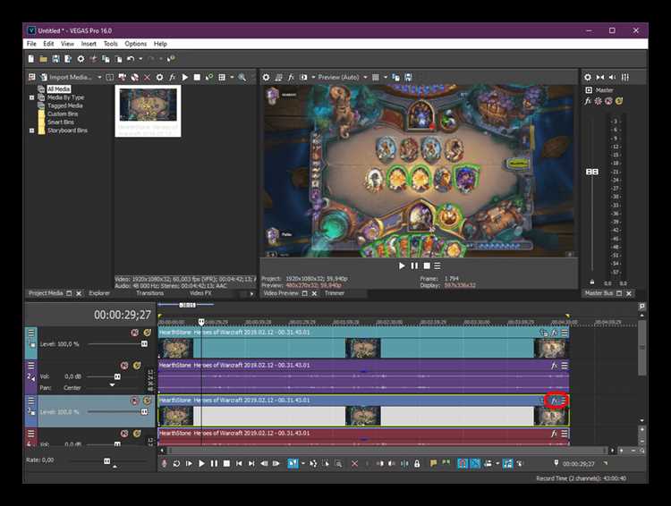This screenshot has width=671, height=506.
Task: Adjust track 2 Vol slider handle
Action: [117, 377]
